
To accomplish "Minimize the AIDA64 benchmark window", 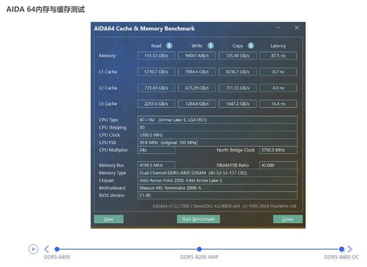I will tap(278, 28).
